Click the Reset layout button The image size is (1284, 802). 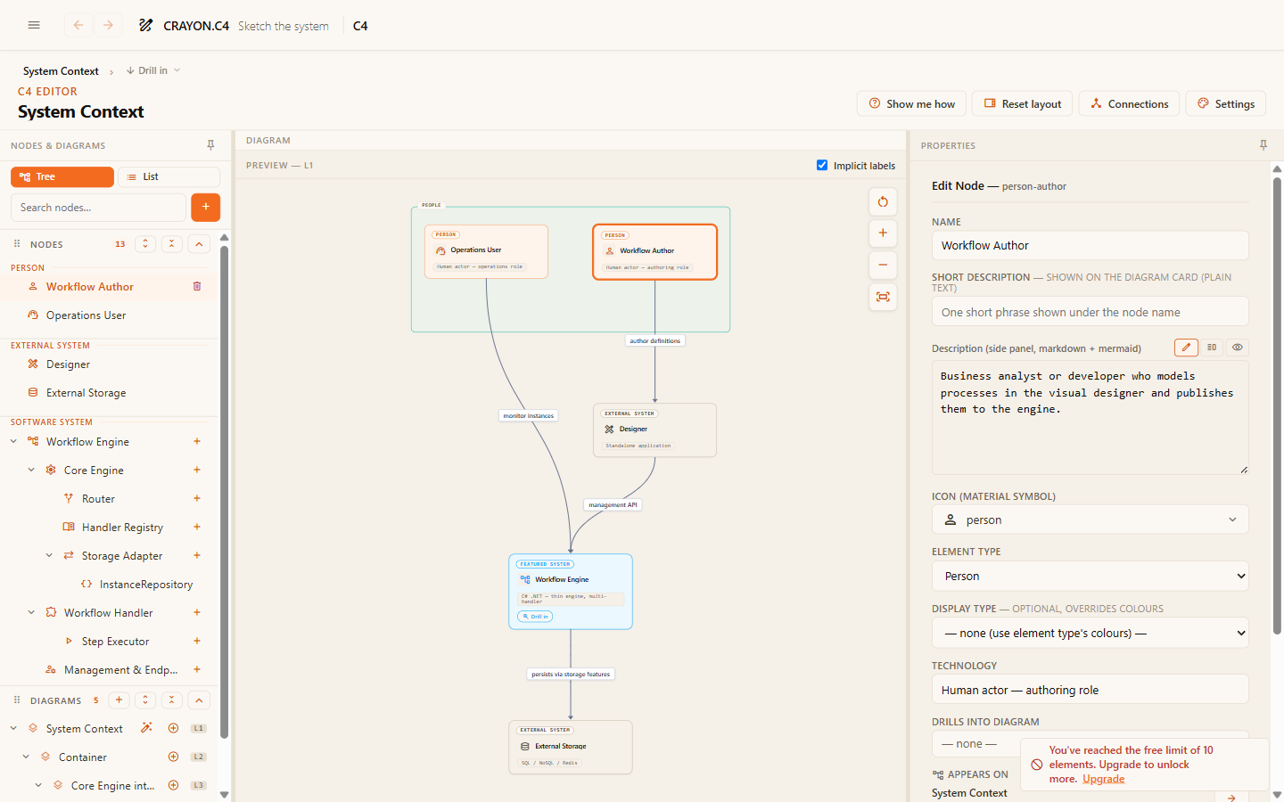coord(1022,103)
